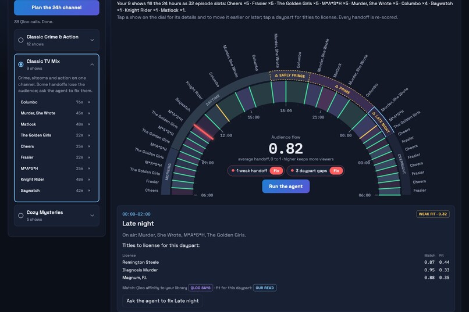Click the Matlock label on the dial
The height and width of the screenshot is (312, 469).
[x=337, y=70]
